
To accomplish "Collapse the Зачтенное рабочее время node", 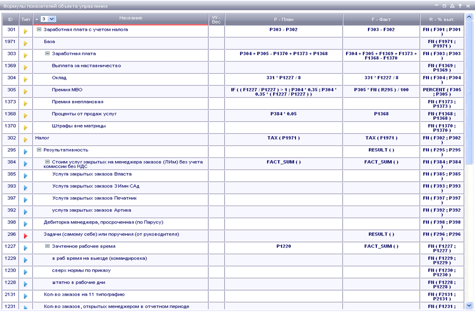I will (x=47, y=246).
